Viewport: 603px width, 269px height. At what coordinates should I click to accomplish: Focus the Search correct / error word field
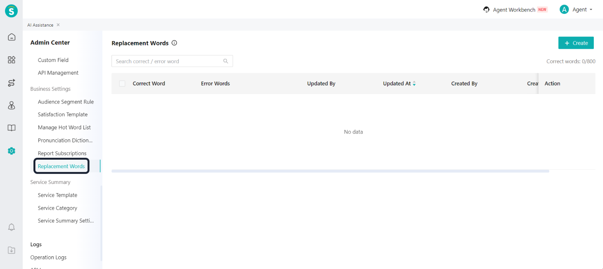coord(172,61)
